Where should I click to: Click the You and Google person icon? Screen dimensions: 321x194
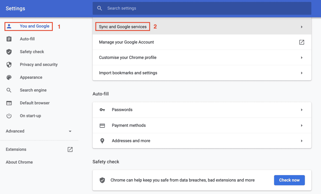coord(9,26)
